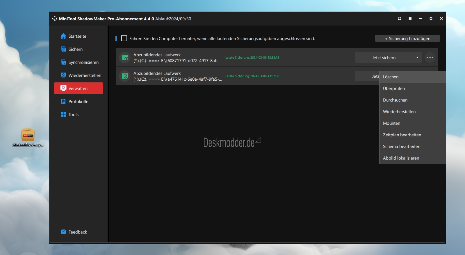465x255 pixels.
Task: Click the MiniTool ShadowMaker logo in title bar
Action: (55, 19)
